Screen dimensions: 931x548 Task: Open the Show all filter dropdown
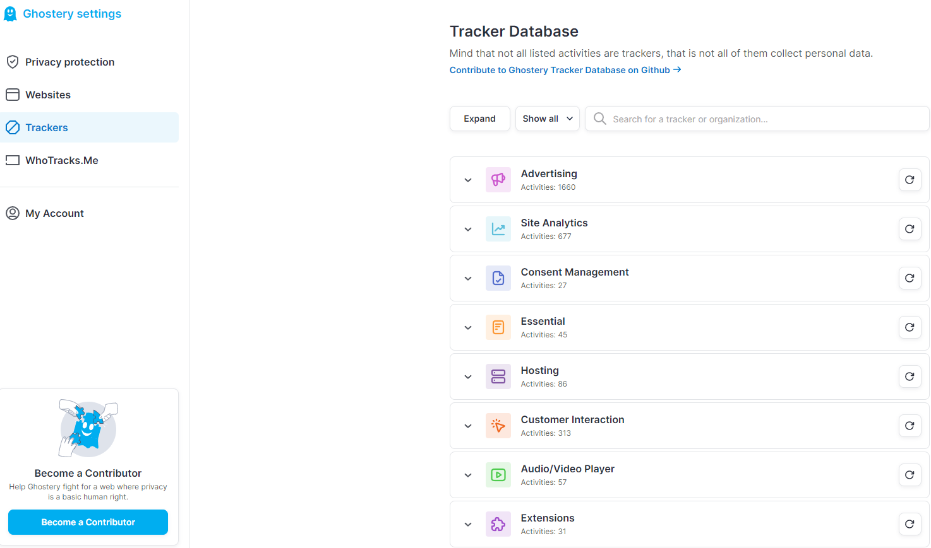(548, 119)
